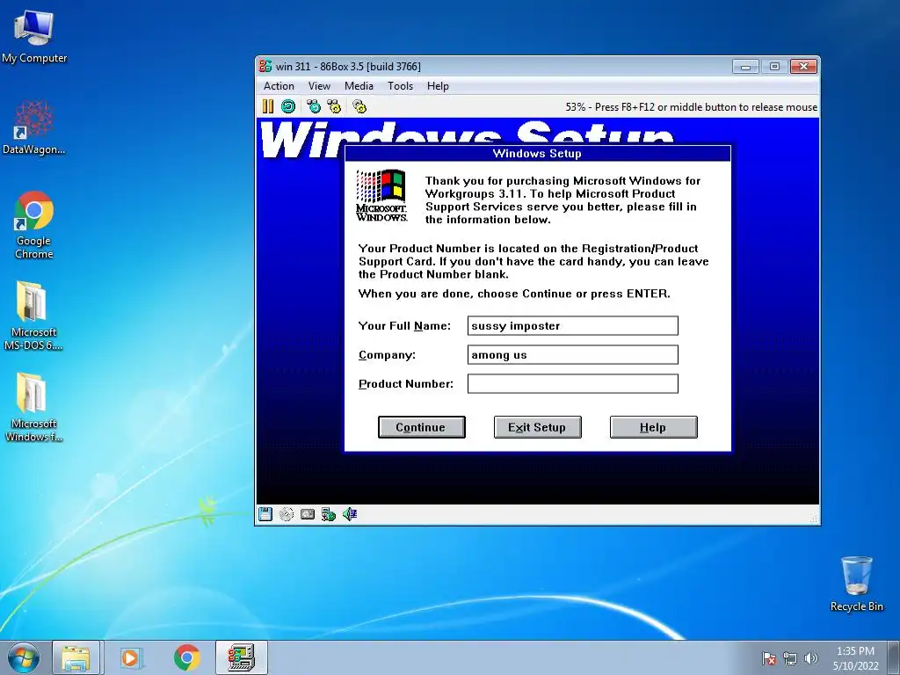Click the '53% - Press F8+F12' status text
Viewport: 900px width, 675px height.
[x=691, y=106]
